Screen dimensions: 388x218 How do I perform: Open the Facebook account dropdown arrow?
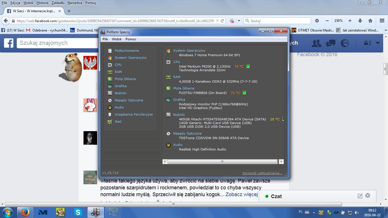[x=377, y=43]
